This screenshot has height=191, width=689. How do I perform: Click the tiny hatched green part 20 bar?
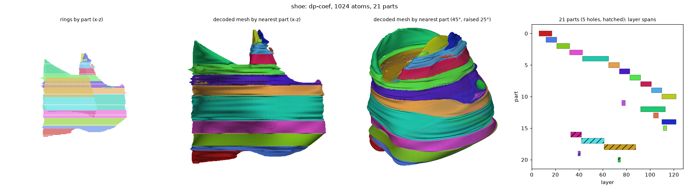pyautogui.click(x=619, y=160)
